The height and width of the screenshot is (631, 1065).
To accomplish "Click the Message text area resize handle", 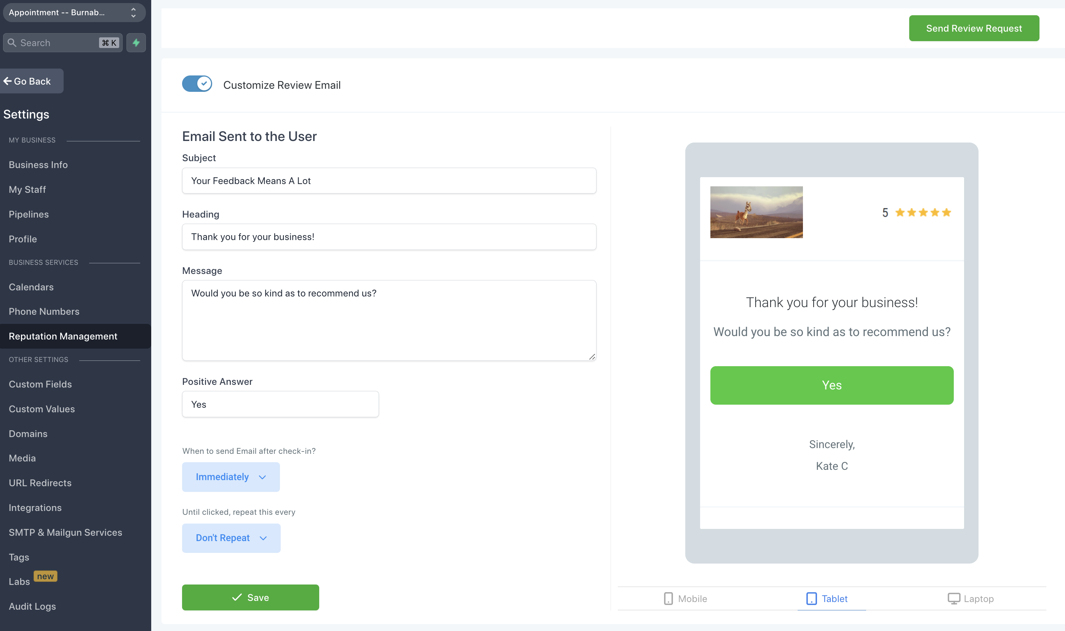I will 592,356.
